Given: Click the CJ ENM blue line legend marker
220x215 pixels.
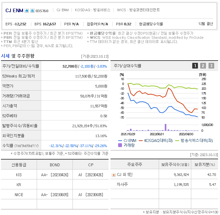Looking at the screenshot, I should 120,141.
